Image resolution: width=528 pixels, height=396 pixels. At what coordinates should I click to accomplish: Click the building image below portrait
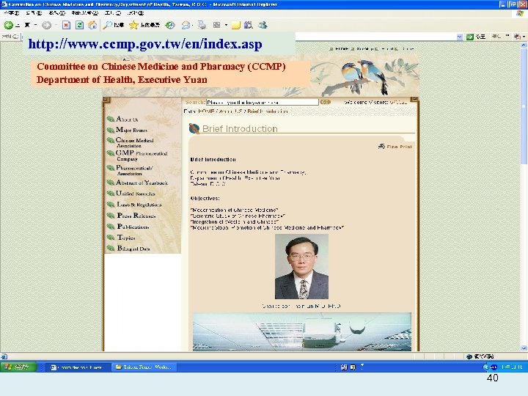pyautogui.click(x=302, y=331)
